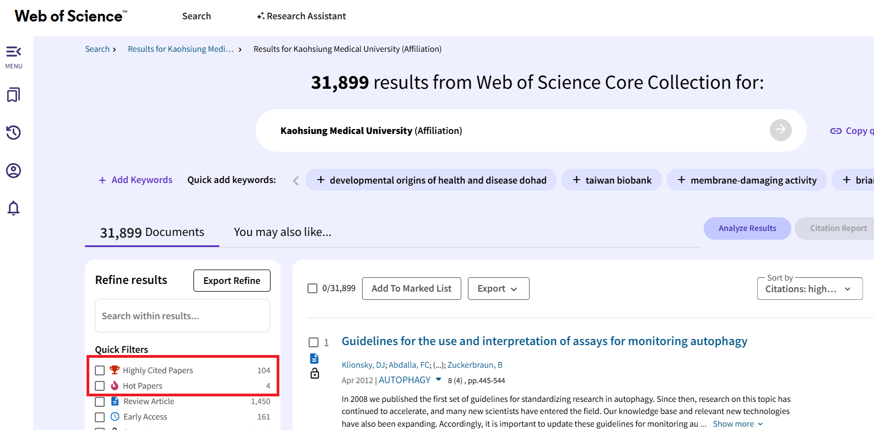Tick the Hot Papers checkbox
The height and width of the screenshot is (430, 874).
[100, 386]
